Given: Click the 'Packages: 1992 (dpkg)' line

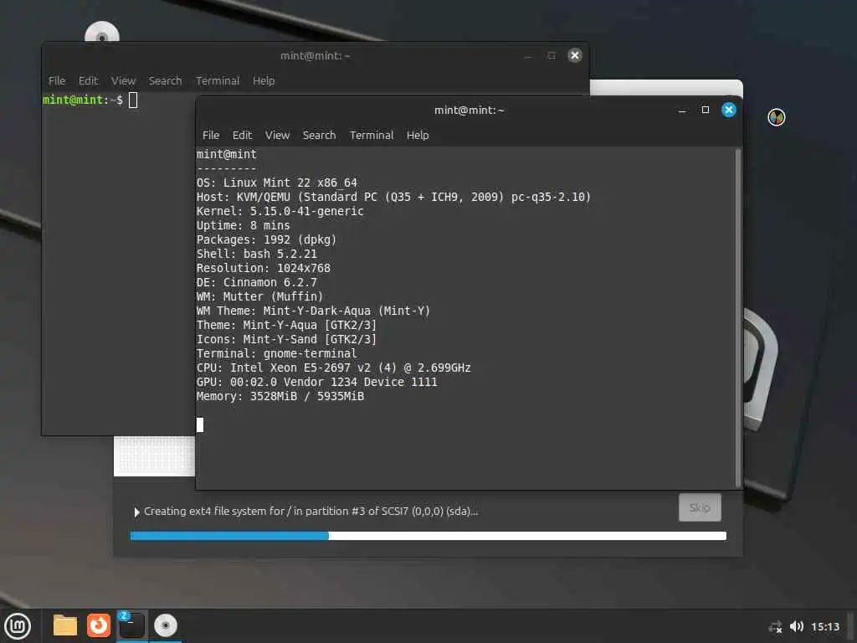Looking at the screenshot, I should [x=266, y=239].
